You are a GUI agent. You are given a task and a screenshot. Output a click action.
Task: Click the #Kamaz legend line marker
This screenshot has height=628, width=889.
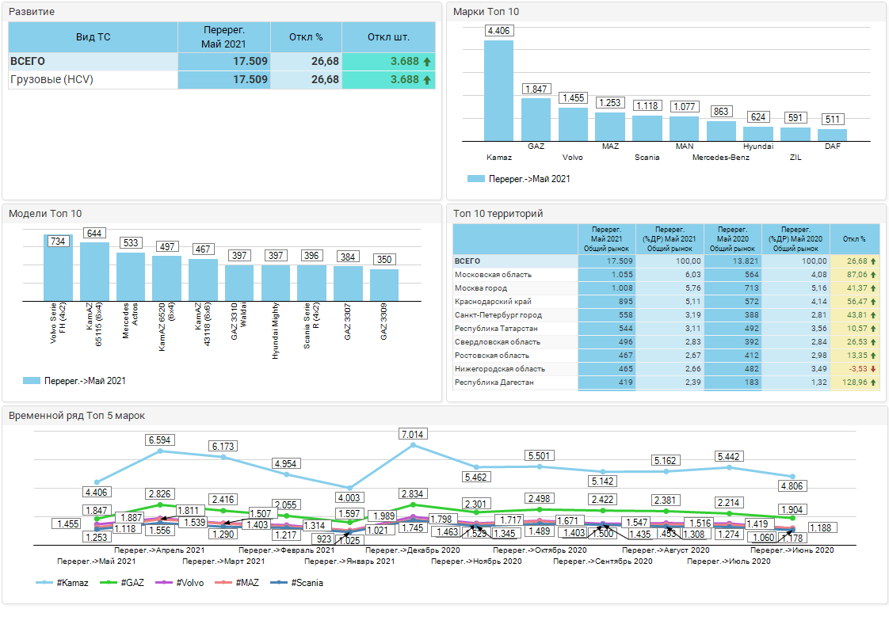point(46,583)
